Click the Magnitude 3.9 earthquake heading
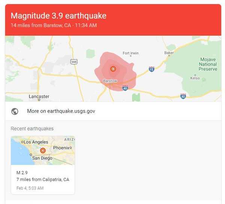This screenshot has width=225, height=204. pyautogui.click(x=58, y=16)
